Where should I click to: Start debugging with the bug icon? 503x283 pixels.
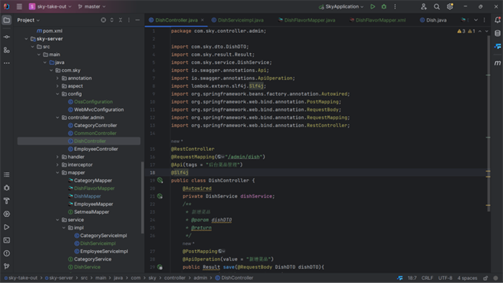[x=384, y=6]
